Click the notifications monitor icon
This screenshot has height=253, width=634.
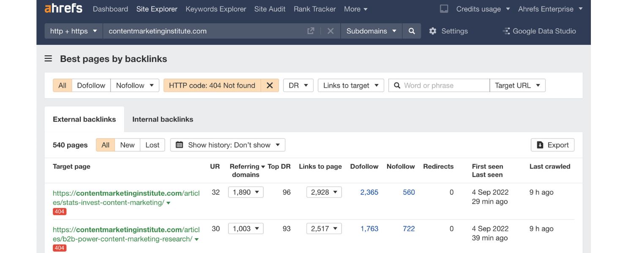click(x=444, y=9)
